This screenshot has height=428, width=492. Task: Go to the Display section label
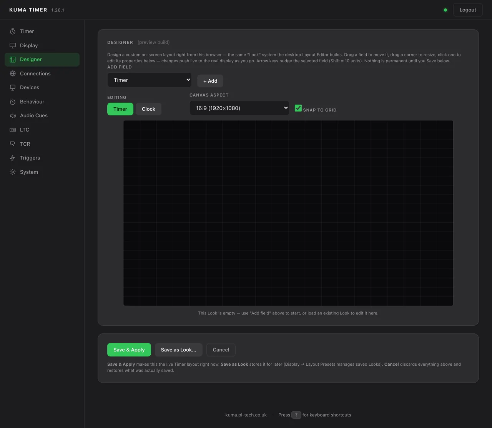click(x=29, y=45)
